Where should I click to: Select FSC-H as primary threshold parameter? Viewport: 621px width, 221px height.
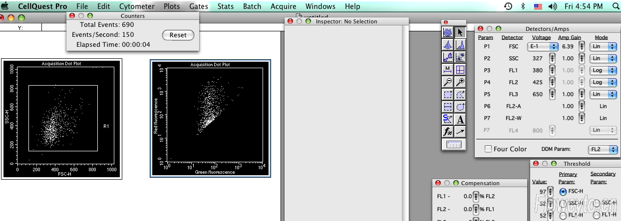563,191
